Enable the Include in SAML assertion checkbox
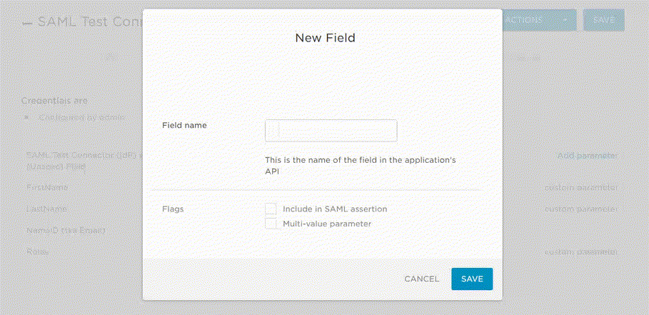The image size is (649, 315). tap(271, 209)
